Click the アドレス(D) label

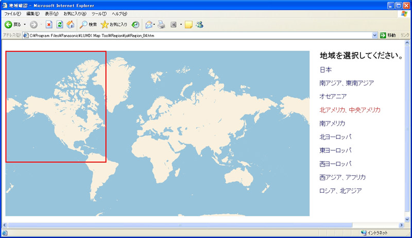pyautogui.click(x=11, y=35)
